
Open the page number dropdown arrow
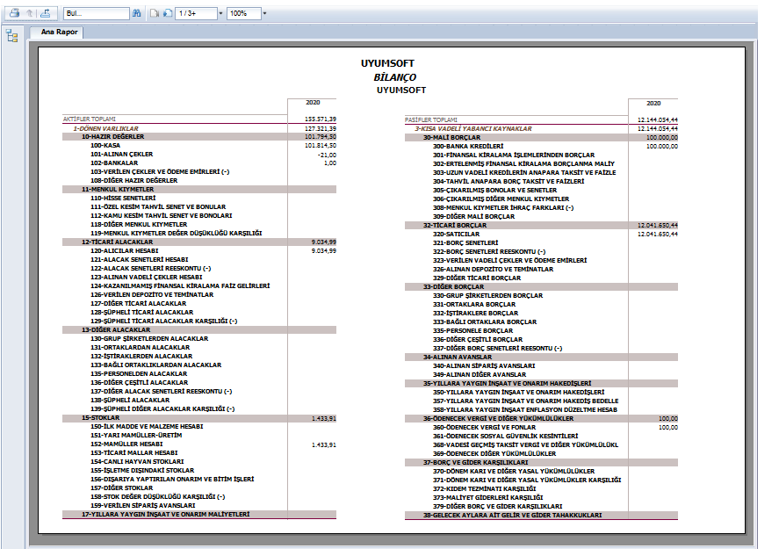pyautogui.click(x=220, y=14)
